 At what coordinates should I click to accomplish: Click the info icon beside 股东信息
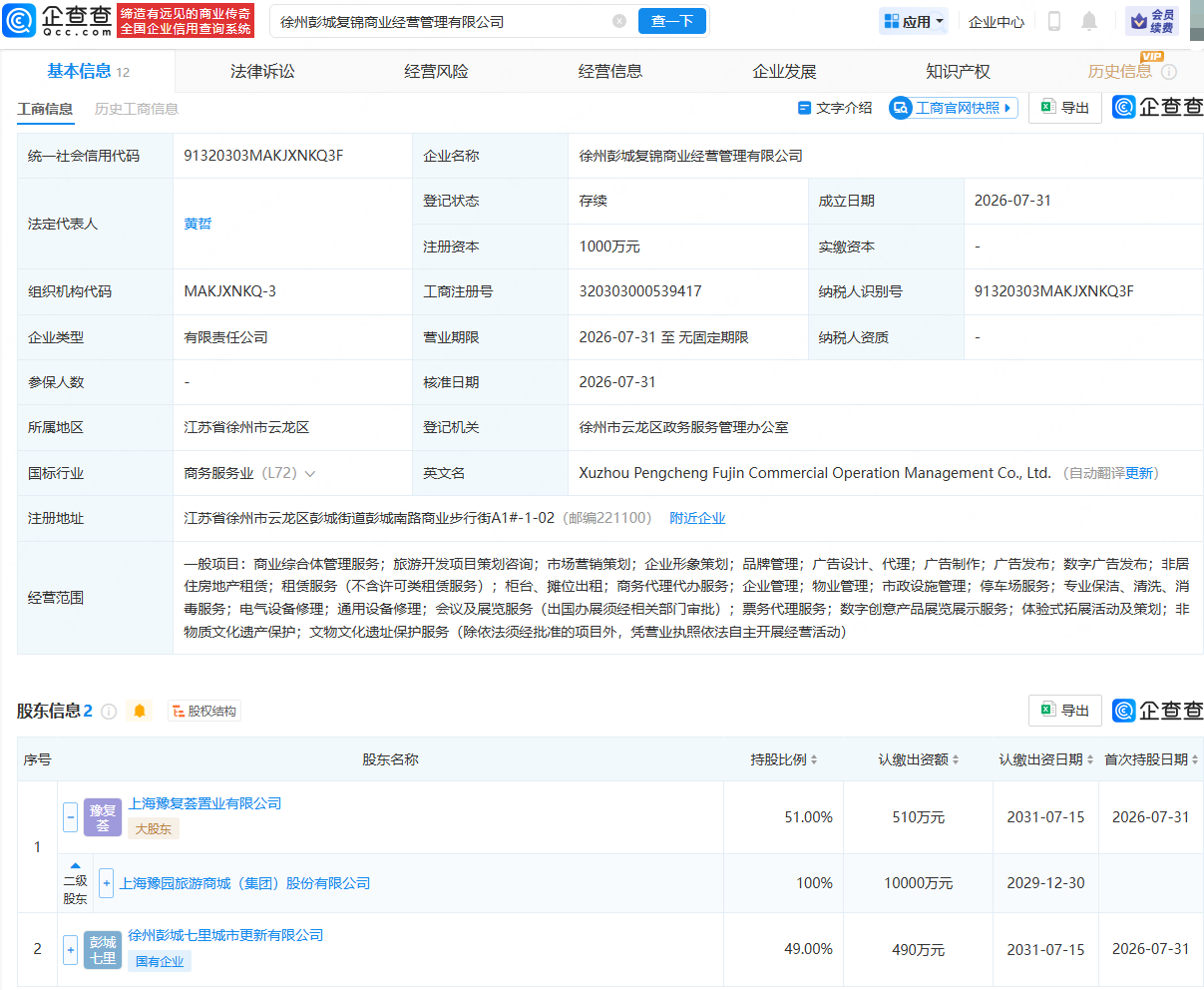coord(109,712)
